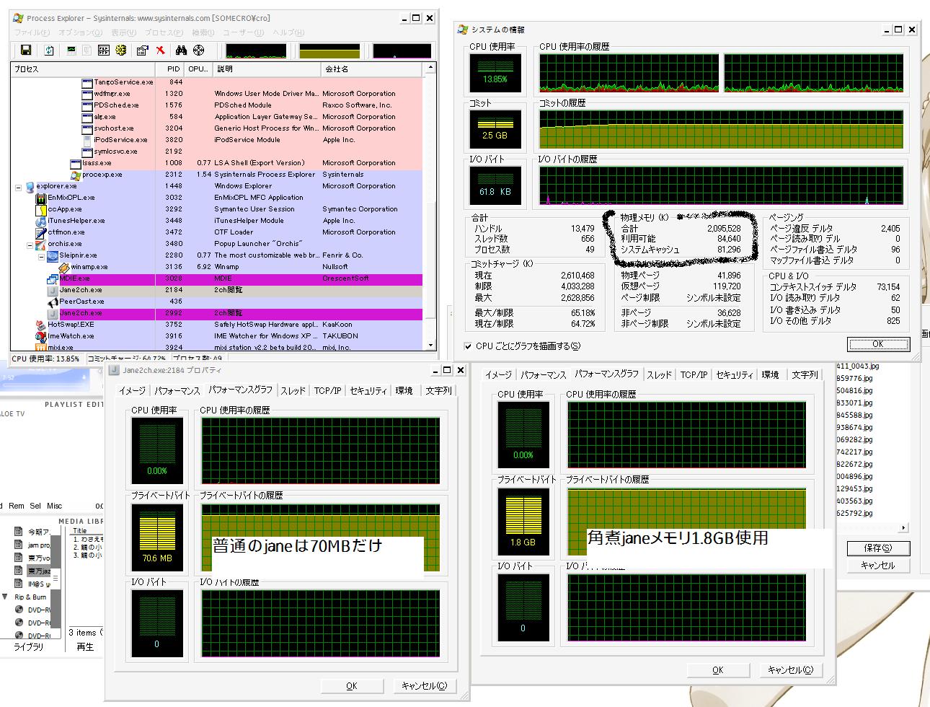Click the mixi.exe process icon
The image size is (930, 707).
click(x=42, y=347)
